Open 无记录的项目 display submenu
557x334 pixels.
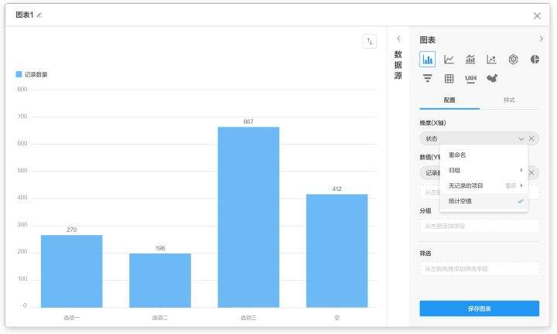click(484, 186)
